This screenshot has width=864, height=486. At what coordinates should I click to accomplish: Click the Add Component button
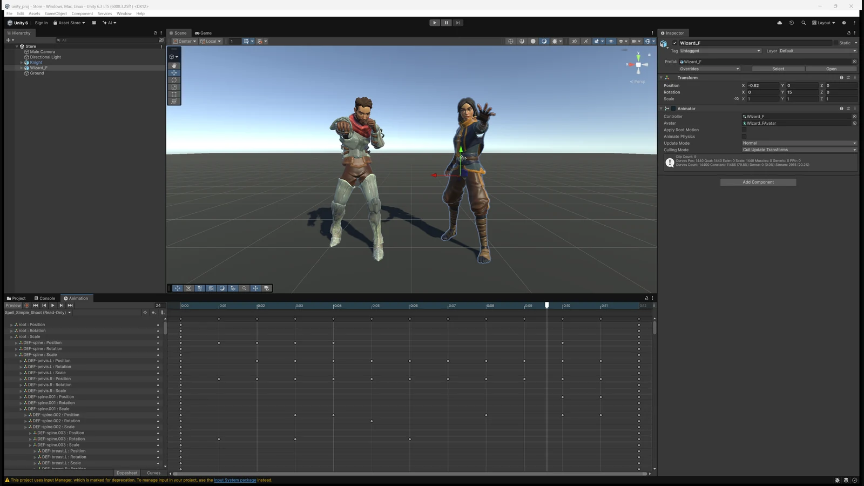click(x=758, y=182)
